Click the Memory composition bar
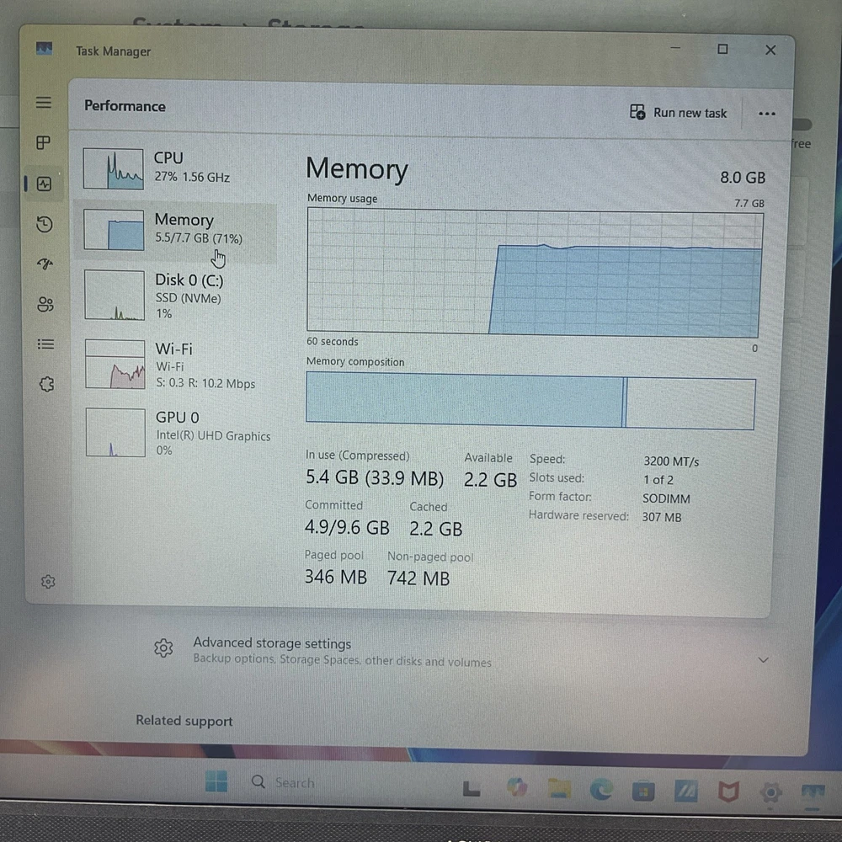Screen dimensions: 842x842 click(530, 401)
